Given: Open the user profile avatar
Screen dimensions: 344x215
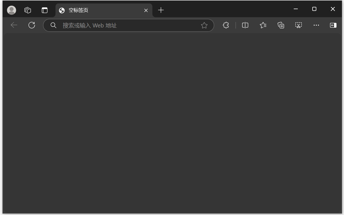Looking at the screenshot, I should (x=12, y=10).
